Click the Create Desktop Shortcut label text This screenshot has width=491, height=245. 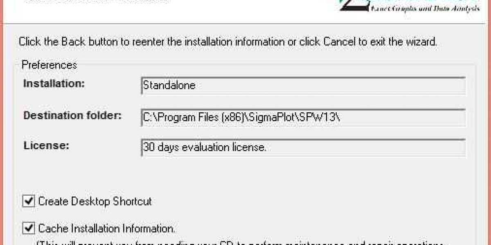click(x=95, y=201)
